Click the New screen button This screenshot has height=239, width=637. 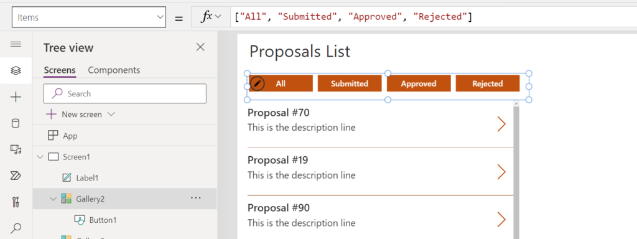(x=80, y=115)
